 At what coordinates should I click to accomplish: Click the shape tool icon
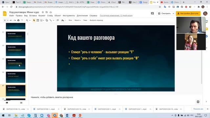tap(47, 20)
